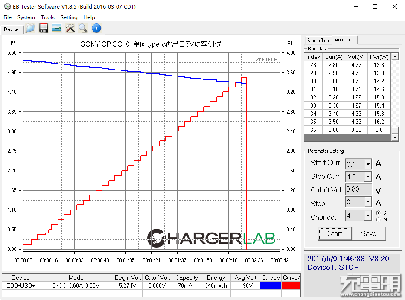Screen dimensions: 405x300
Task: Open the System menu
Action: (26, 17)
